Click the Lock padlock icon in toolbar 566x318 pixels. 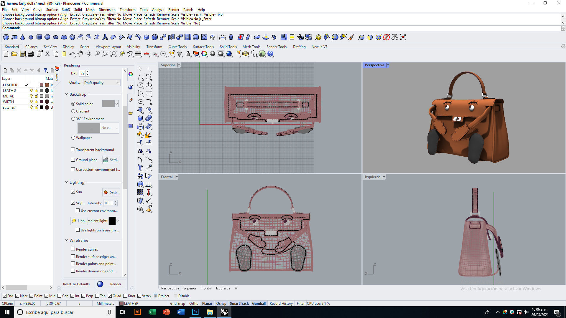[x=188, y=54]
